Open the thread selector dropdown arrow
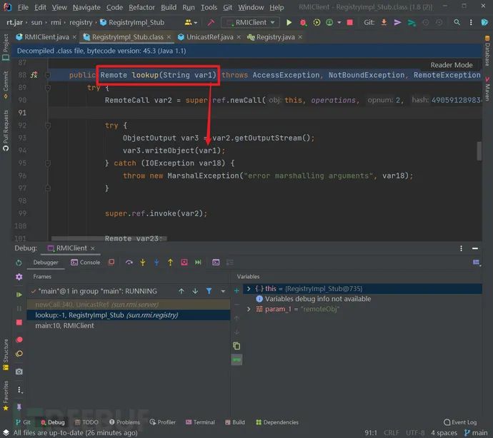This screenshot has height=438, width=493. coord(223,291)
